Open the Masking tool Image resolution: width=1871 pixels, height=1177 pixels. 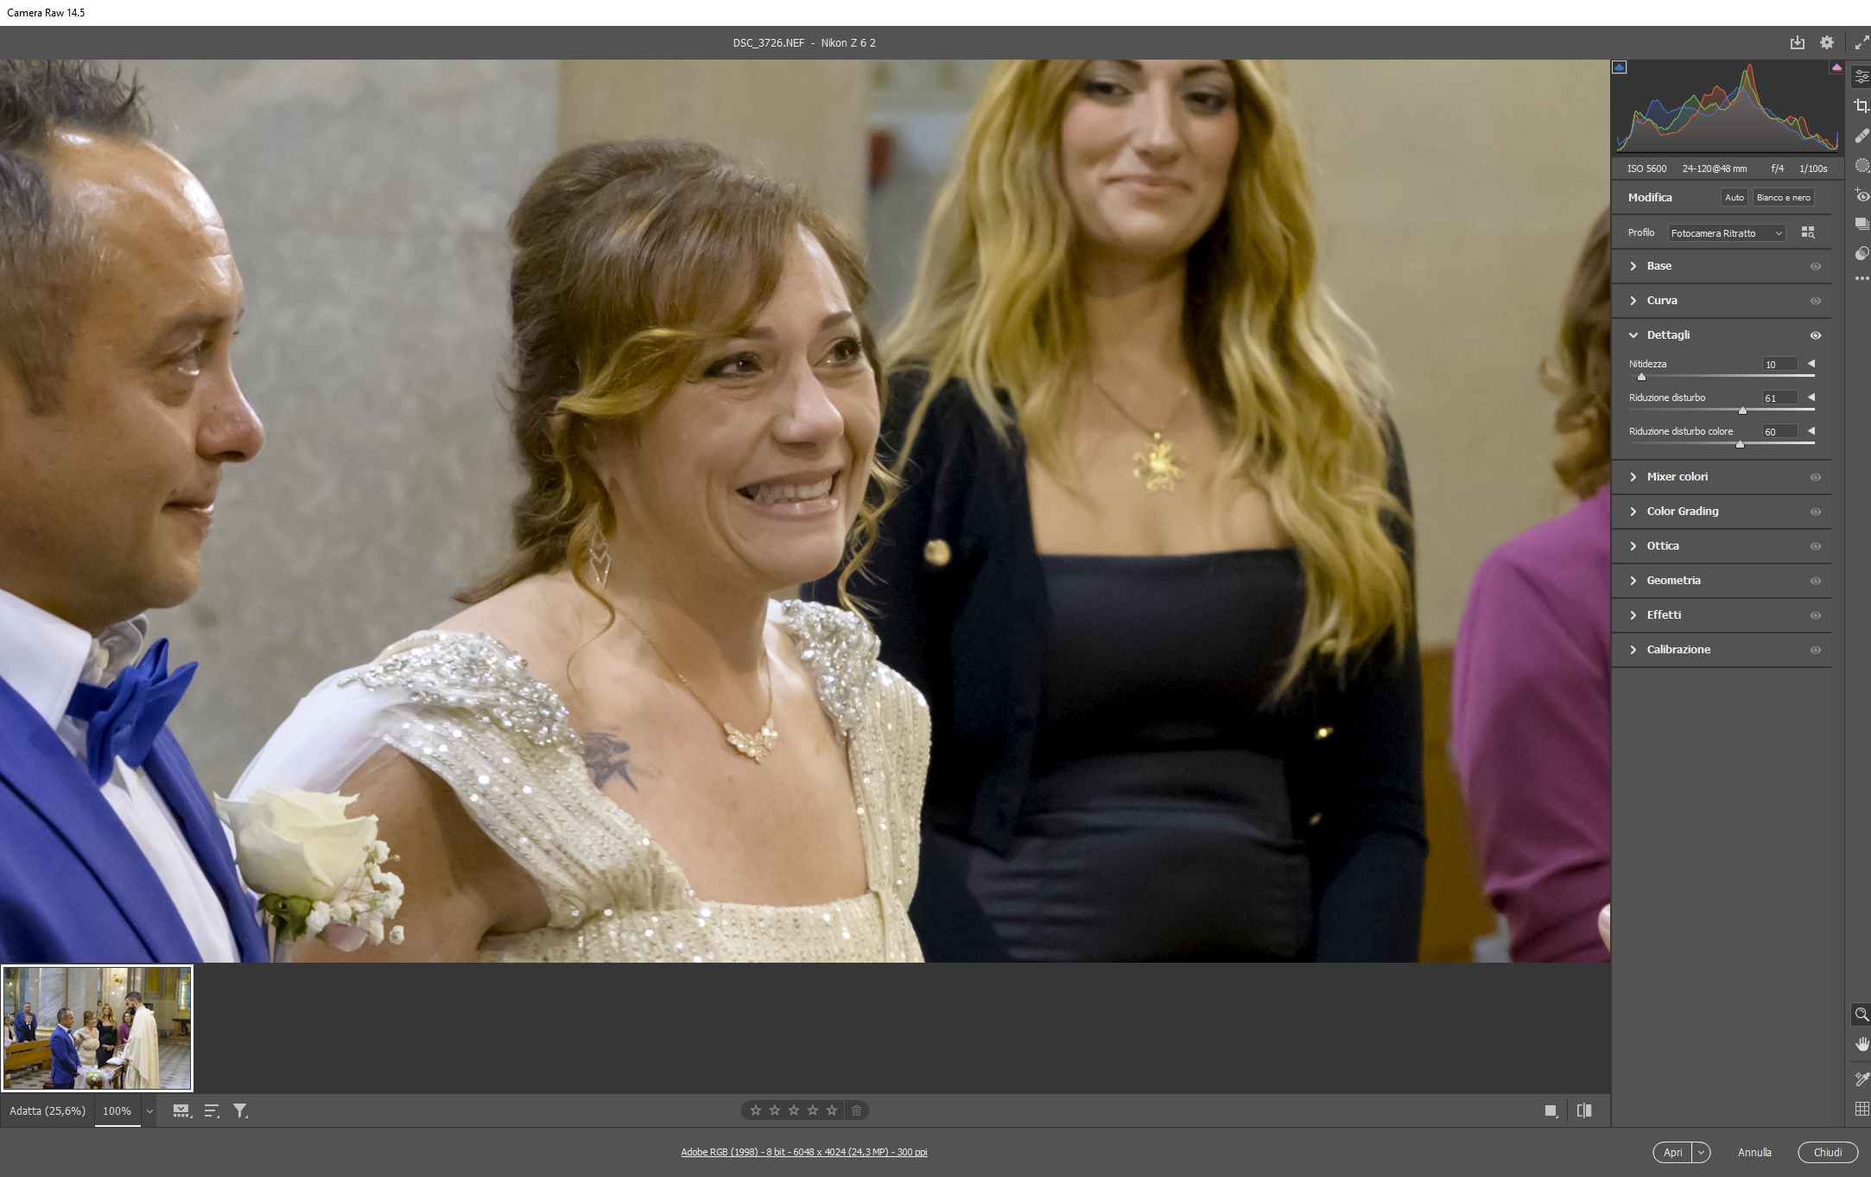tap(1861, 165)
